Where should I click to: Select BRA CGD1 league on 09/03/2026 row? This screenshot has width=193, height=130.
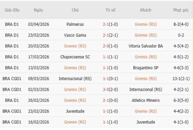(12, 79)
